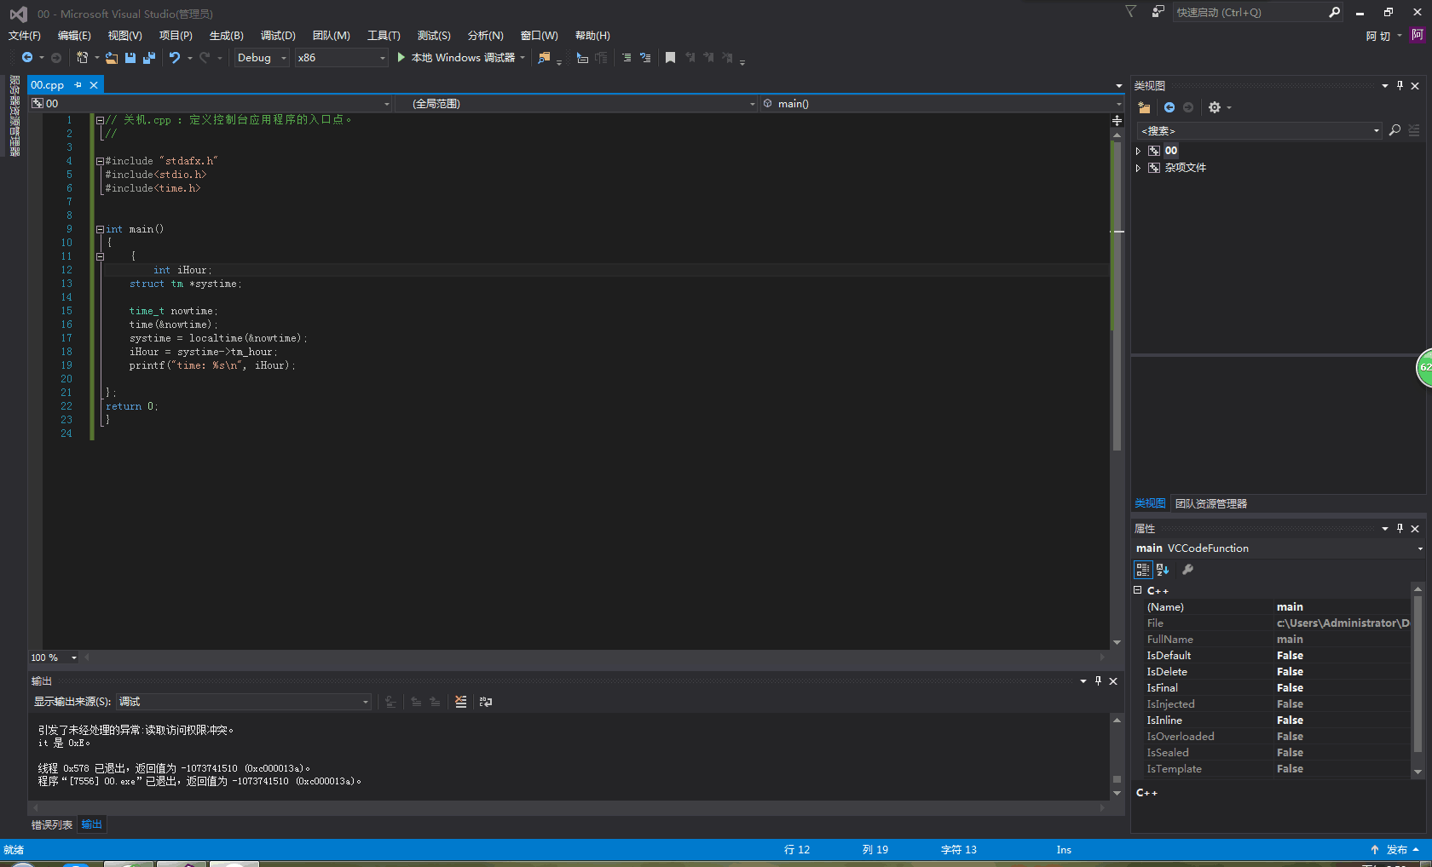Open the output source 调试 dropdown
Screen dimensions: 1432x867
[244, 702]
